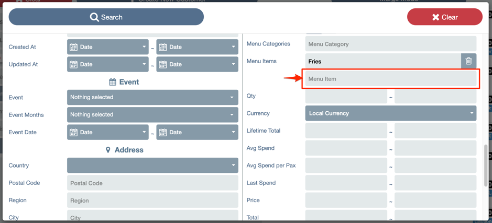The width and height of the screenshot is (492, 223).
Task: Delete the Fries menu item with trash icon
Action: 468,61
